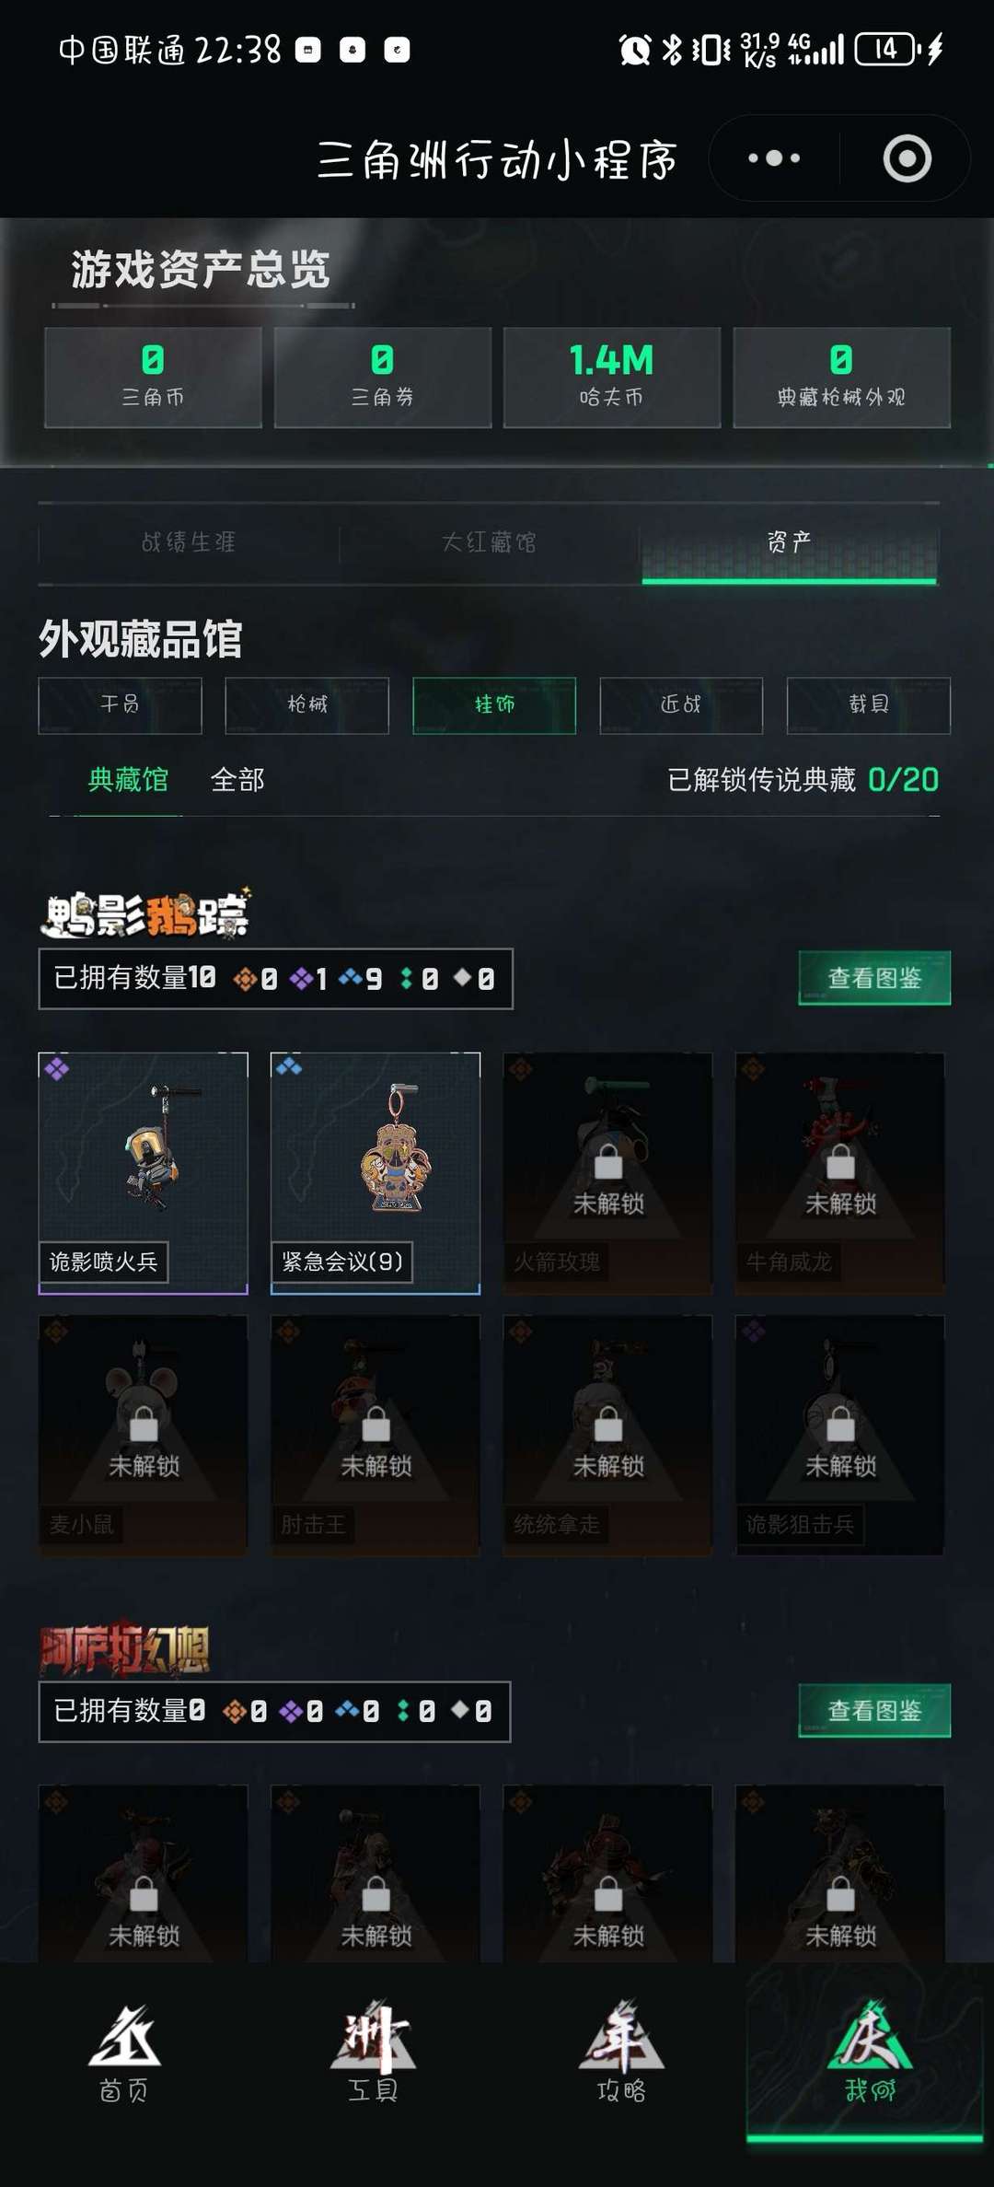Click 查看图鉴 for 阿萨拉幻想 series
The height and width of the screenshot is (2187, 994).
click(x=874, y=1711)
